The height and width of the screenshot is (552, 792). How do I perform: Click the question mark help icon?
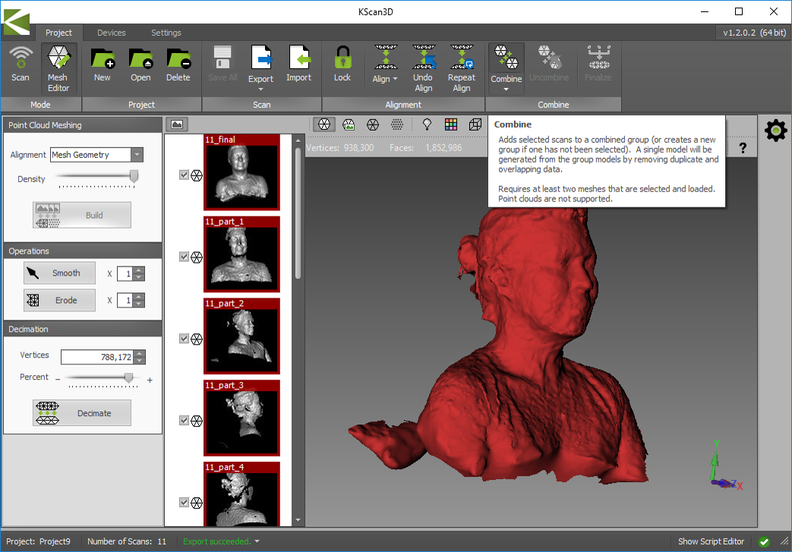click(743, 149)
